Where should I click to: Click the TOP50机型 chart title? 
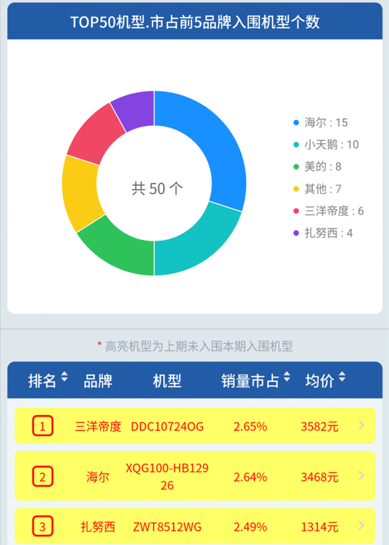coord(194,22)
